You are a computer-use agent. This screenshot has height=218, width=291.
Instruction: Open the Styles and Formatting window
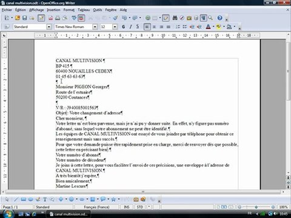click(7, 27)
